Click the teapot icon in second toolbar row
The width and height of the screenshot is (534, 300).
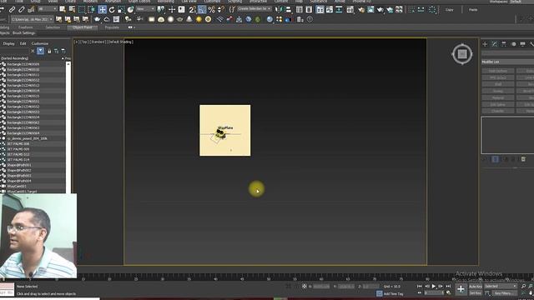coord(98,19)
